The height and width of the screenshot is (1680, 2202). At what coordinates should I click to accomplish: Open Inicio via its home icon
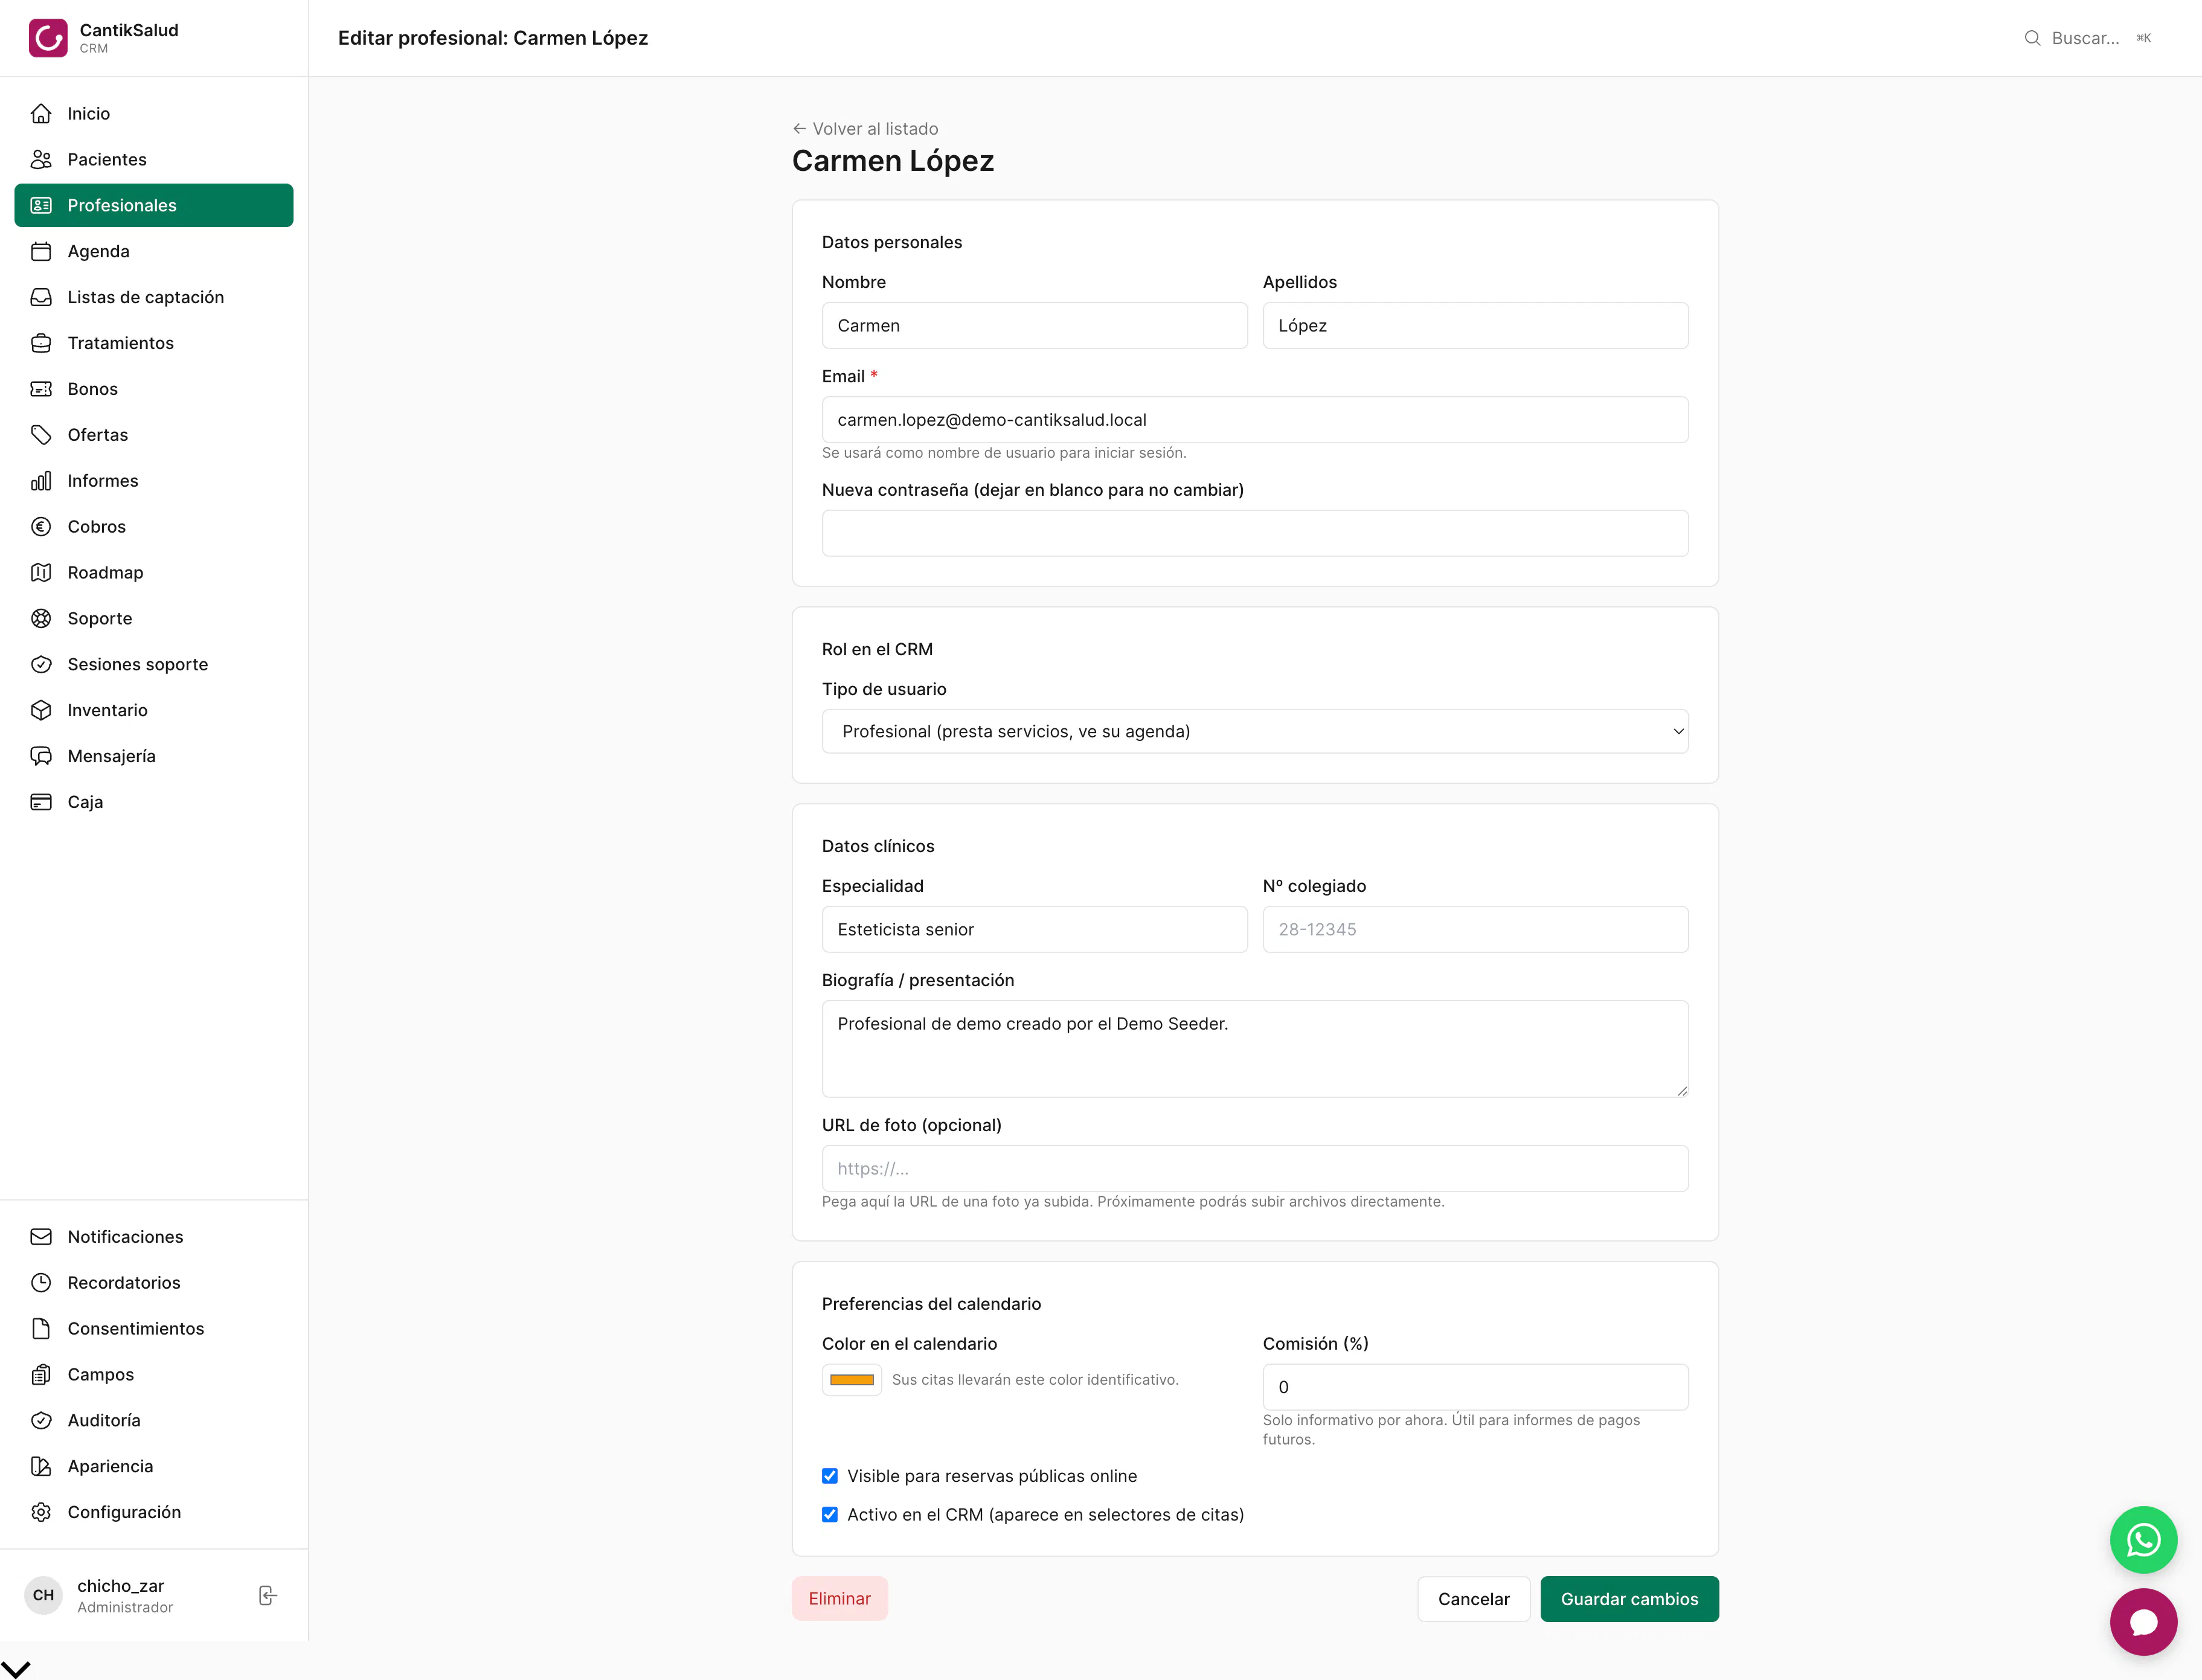coord(41,113)
